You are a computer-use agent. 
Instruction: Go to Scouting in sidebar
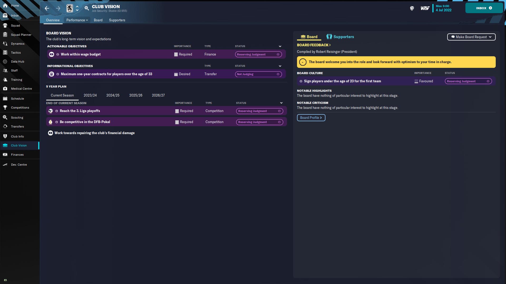[17, 118]
